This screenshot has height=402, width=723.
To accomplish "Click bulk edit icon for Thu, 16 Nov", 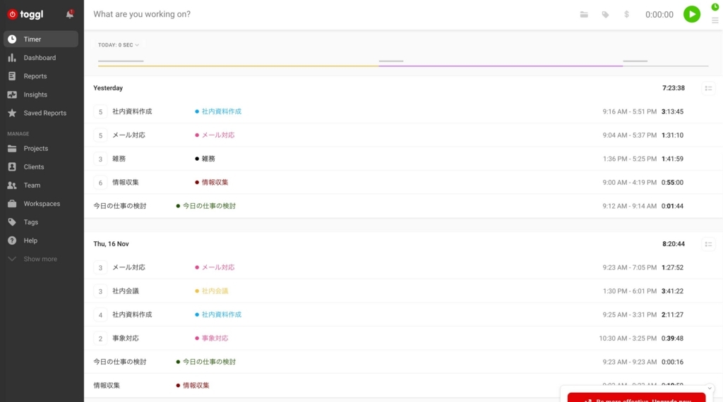I will click(708, 244).
